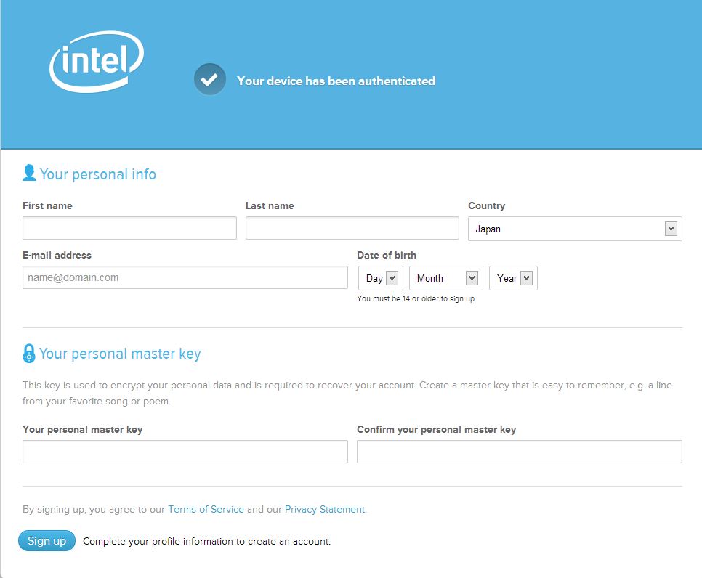Focus the Confirm master key field
Image resolution: width=702 pixels, height=578 pixels.
click(x=519, y=452)
